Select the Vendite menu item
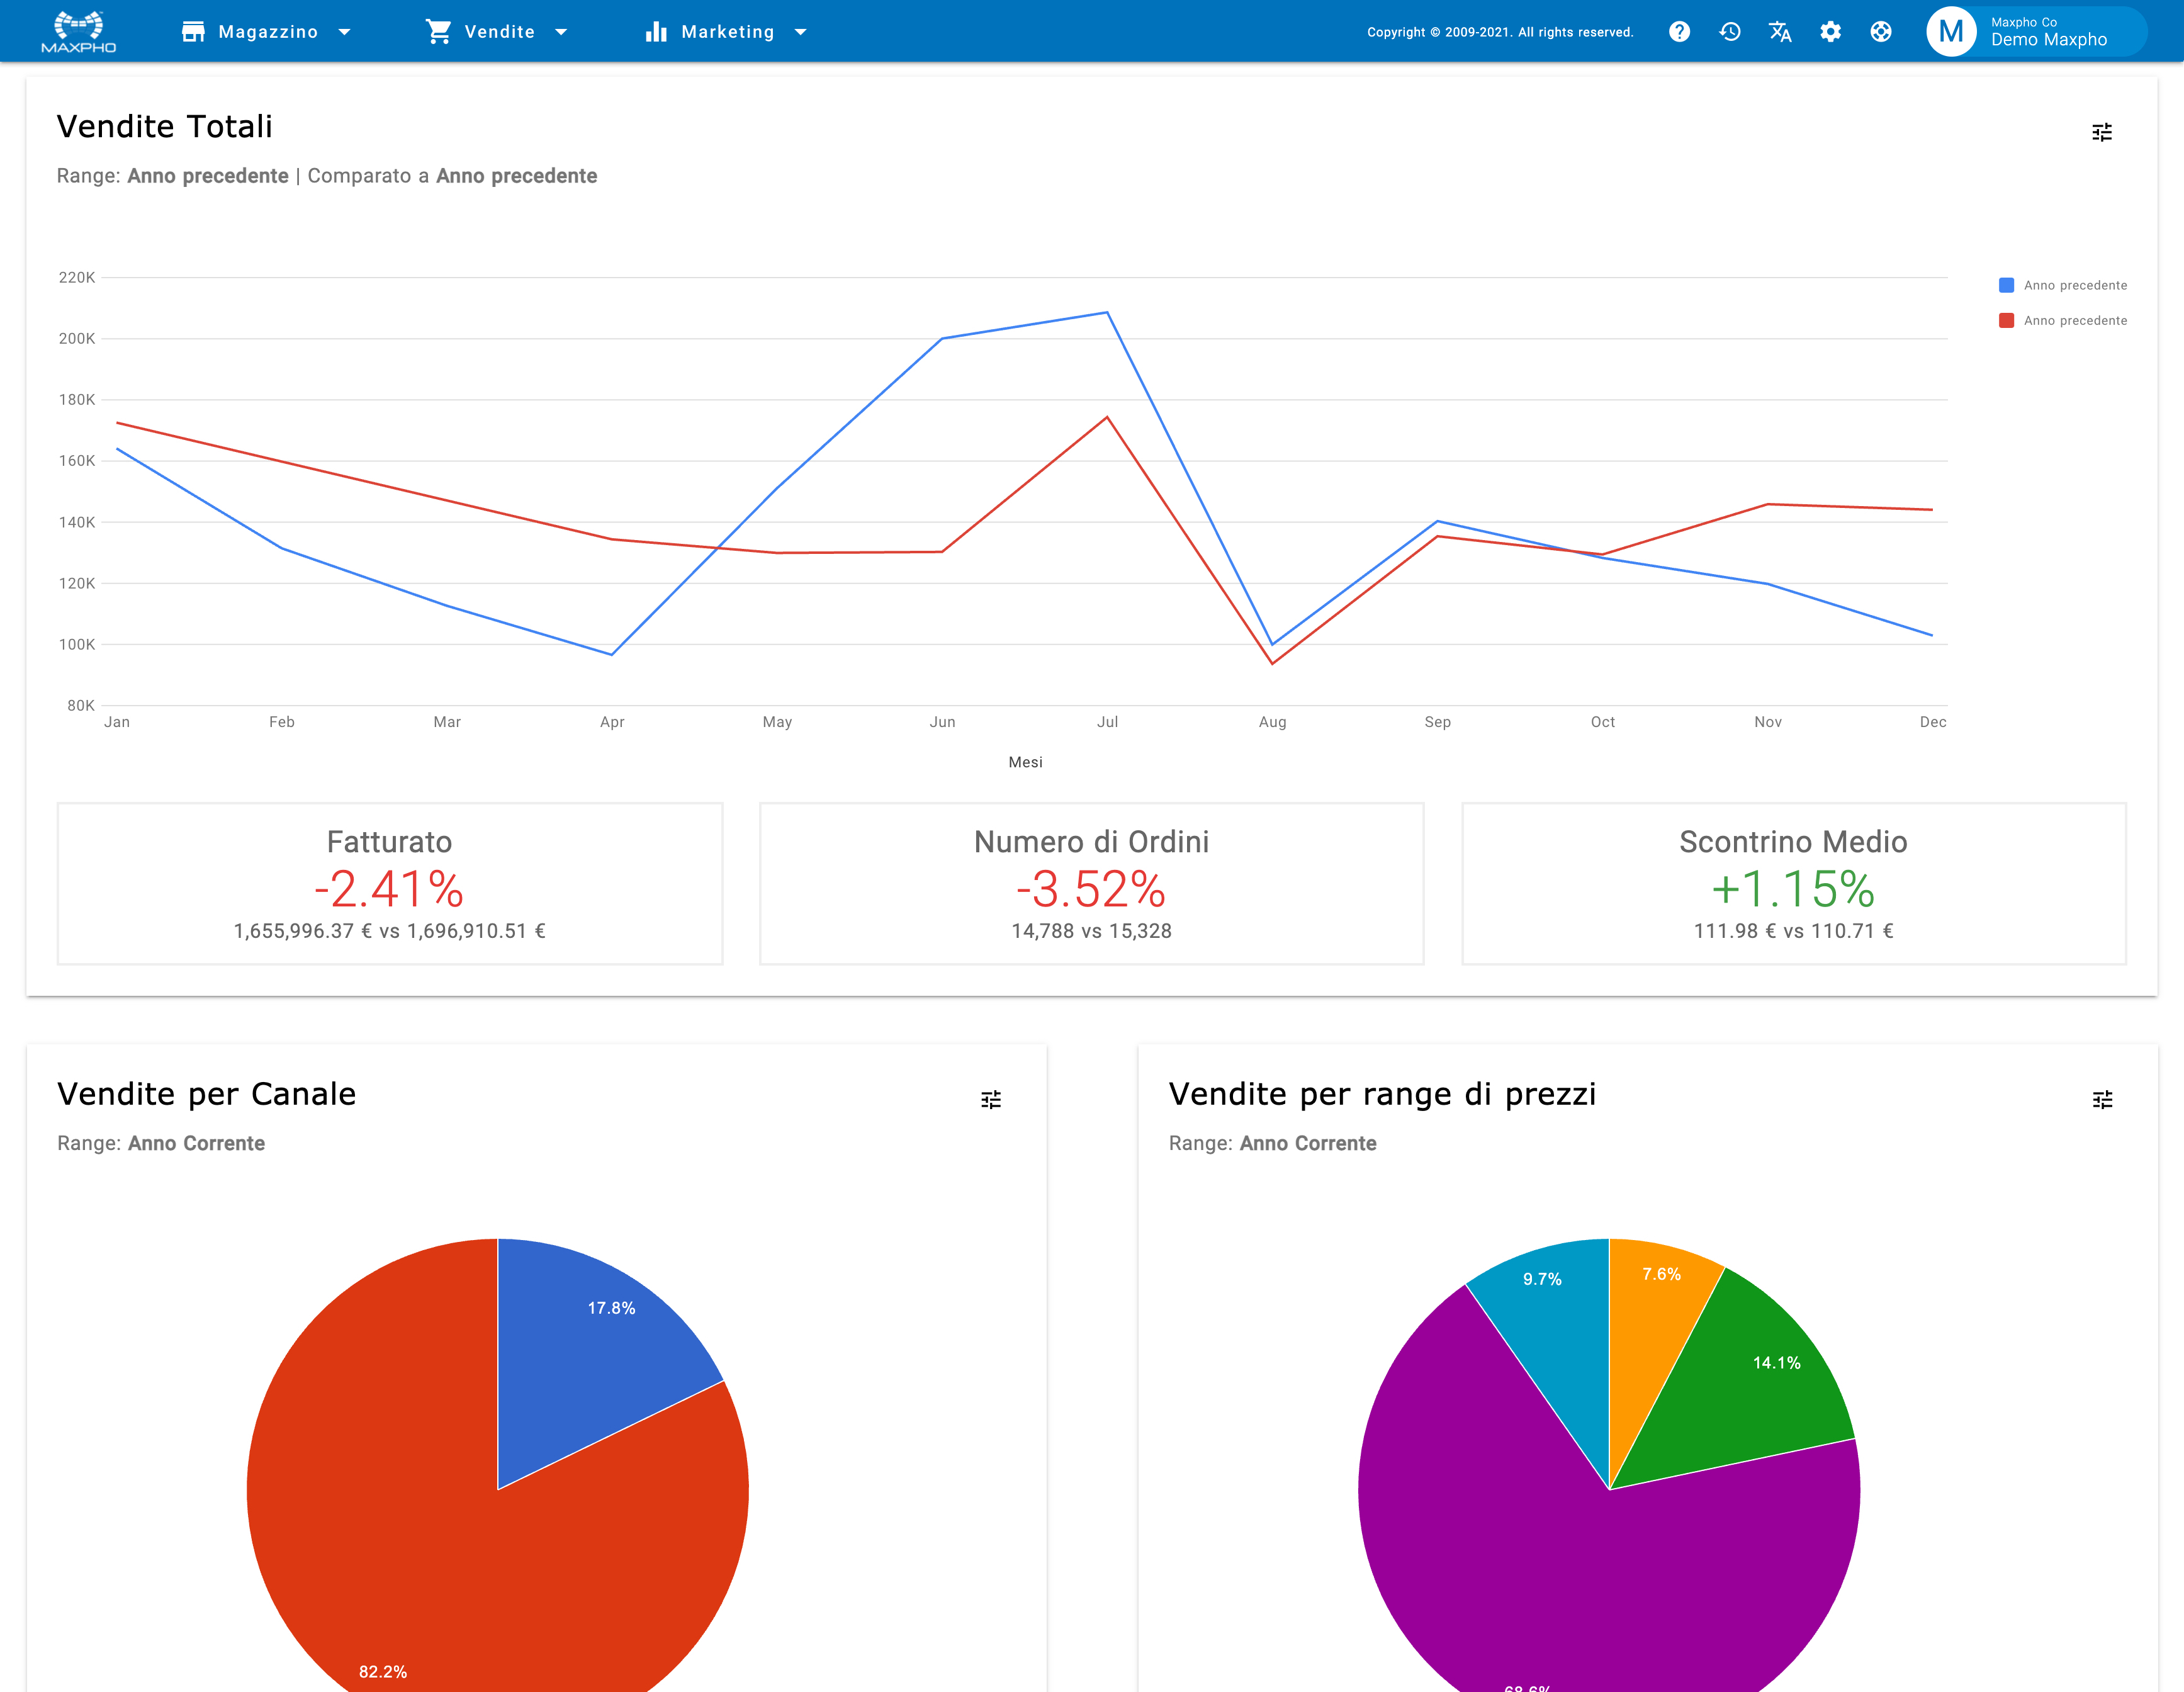The image size is (2184, 1692). [x=499, y=31]
